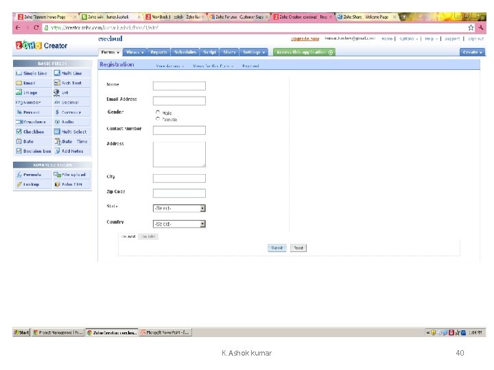
Task: Open the Schedules tab
Action: pyautogui.click(x=185, y=52)
